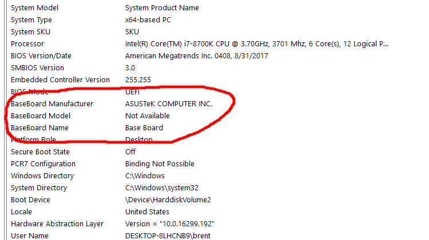
Task: Click the ASUSTeK COMPUTER INC. value
Action: 169,104
